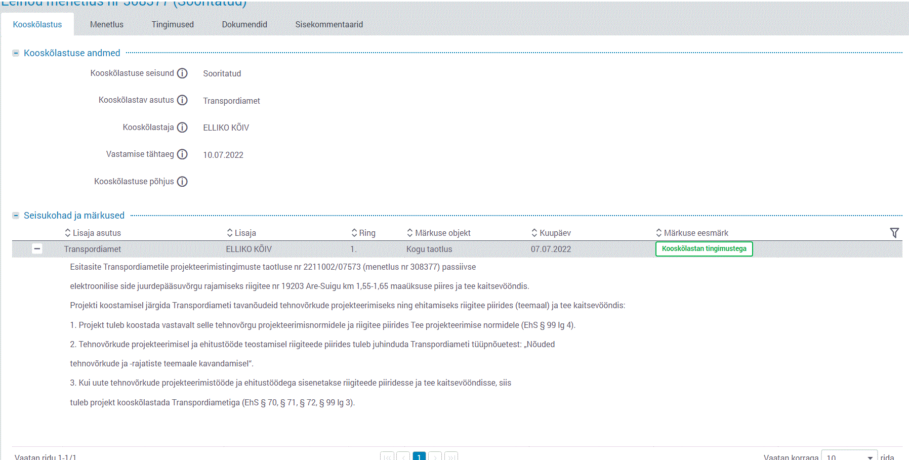Image resolution: width=909 pixels, height=460 pixels.
Task: Sort table by Kuupäev column
Action: coord(551,233)
